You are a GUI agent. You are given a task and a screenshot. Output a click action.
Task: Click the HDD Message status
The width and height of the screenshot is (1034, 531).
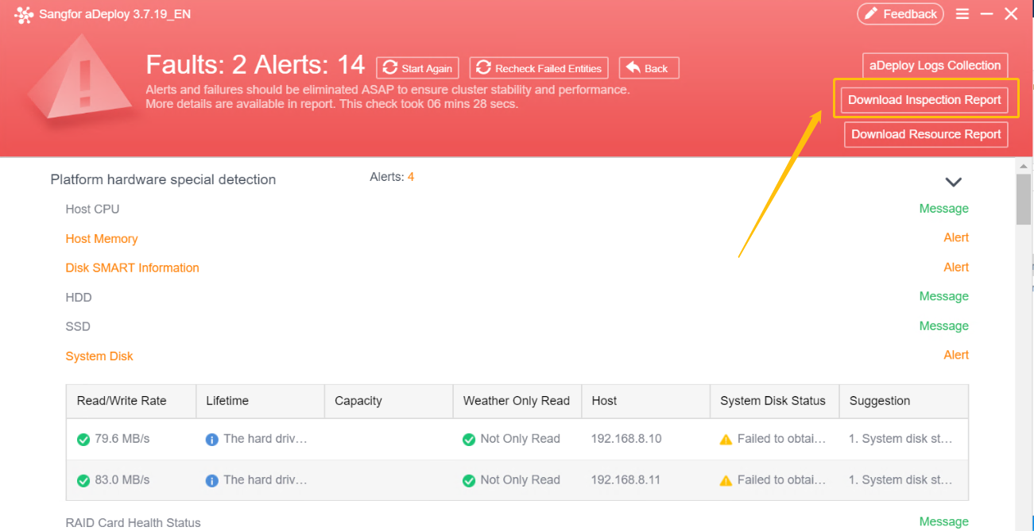944,296
